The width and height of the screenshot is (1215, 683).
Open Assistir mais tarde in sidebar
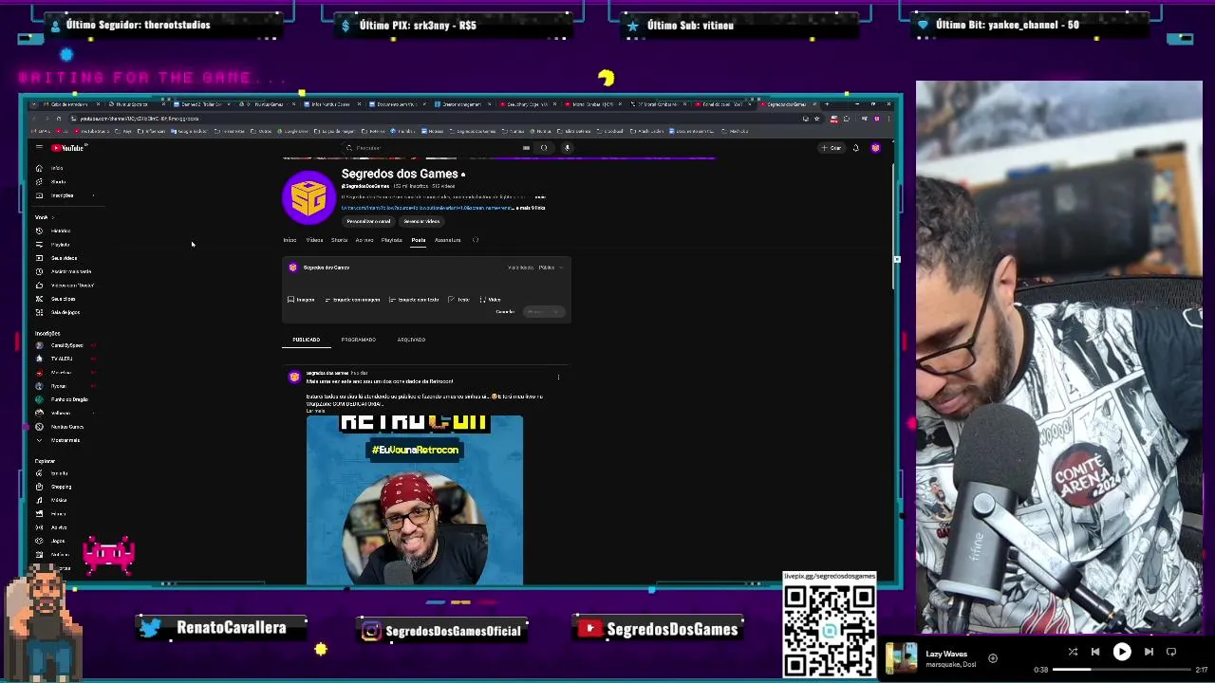tap(63, 271)
